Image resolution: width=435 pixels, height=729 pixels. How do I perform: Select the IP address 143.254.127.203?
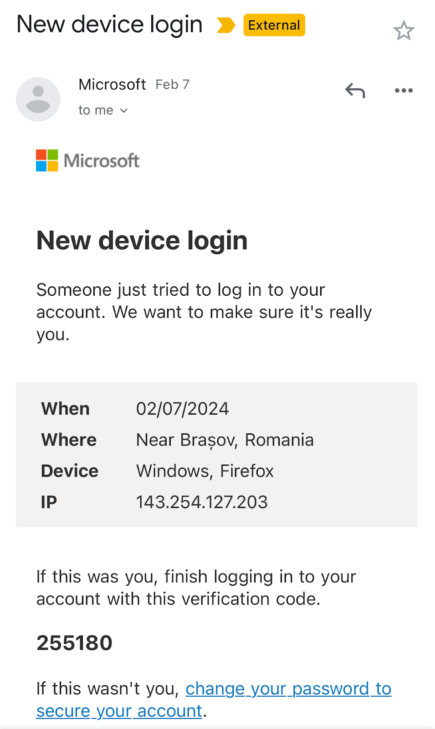click(x=202, y=502)
